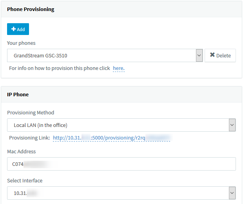
Task: Open the 'here' provisioning info link
Action: point(118,68)
